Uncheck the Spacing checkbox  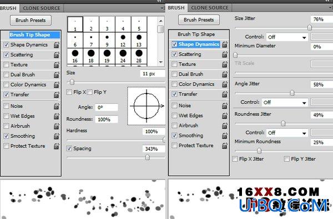coord(69,149)
